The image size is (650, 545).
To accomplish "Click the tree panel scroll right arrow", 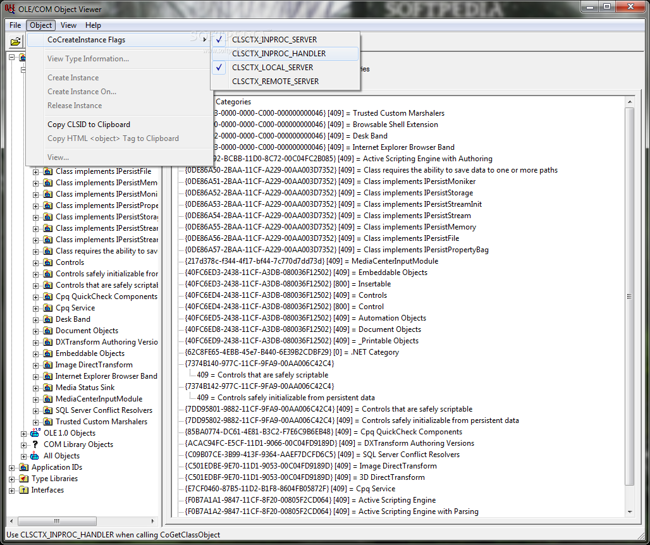I will click(x=152, y=521).
